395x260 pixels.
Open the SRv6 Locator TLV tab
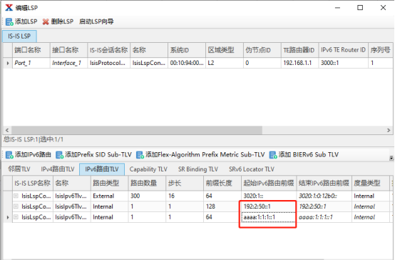pyautogui.click(x=252, y=169)
